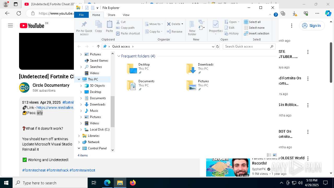Minimize the ribbon chevron

[x=270, y=15]
